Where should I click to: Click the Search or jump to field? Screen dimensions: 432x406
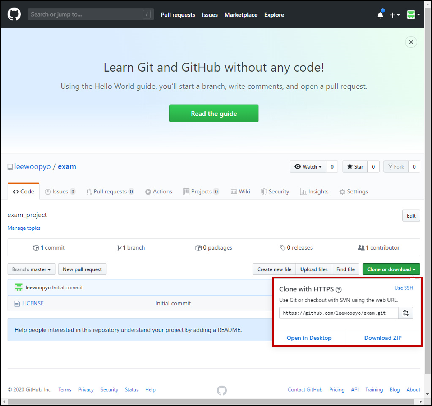(91, 14)
